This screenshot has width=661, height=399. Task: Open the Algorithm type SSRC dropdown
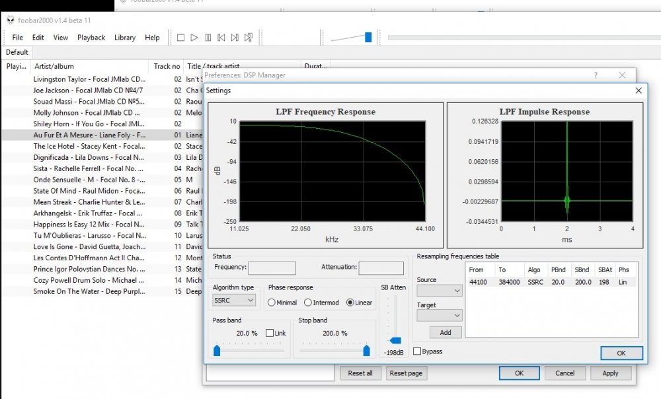234,300
